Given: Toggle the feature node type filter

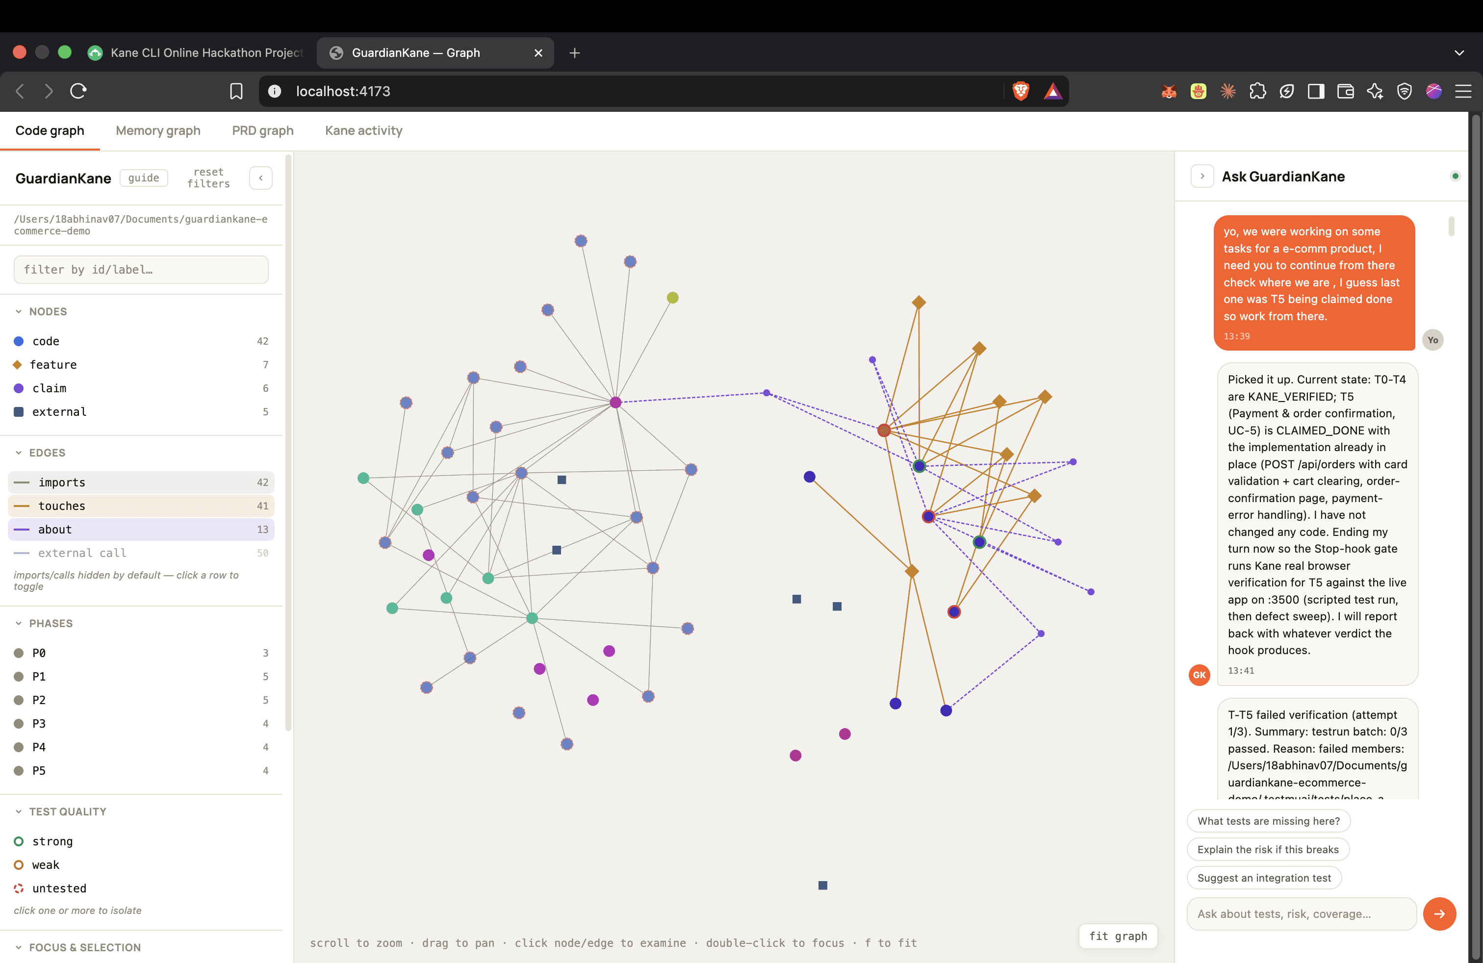Looking at the screenshot, I should pos(141,364).
